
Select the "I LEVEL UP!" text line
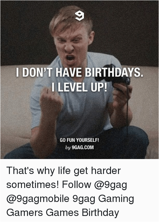pyautogui.click(x=79, y=87)
